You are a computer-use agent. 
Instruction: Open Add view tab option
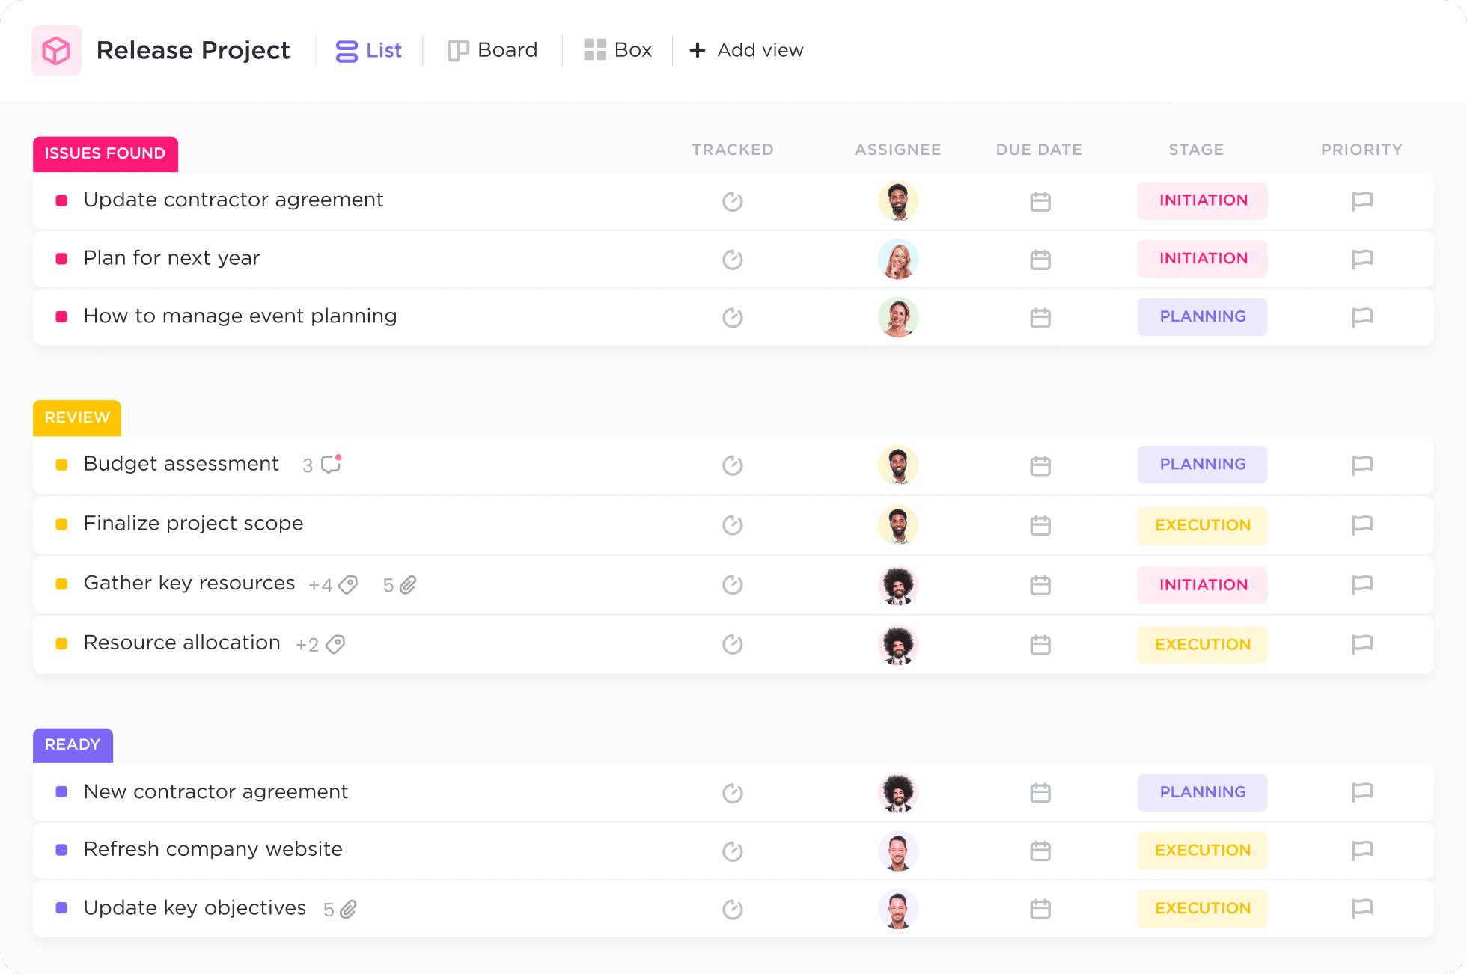(x=746, y=50)
